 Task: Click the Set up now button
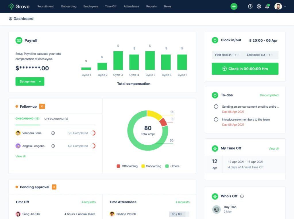[30, 82]
